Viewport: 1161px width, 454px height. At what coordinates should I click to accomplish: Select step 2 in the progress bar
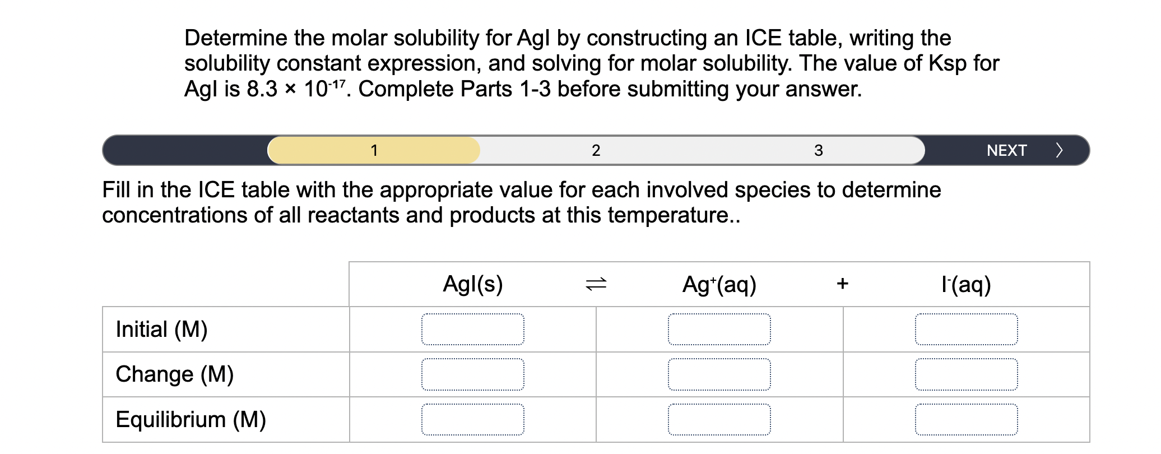pyautogui.click(x=596, y=150)
